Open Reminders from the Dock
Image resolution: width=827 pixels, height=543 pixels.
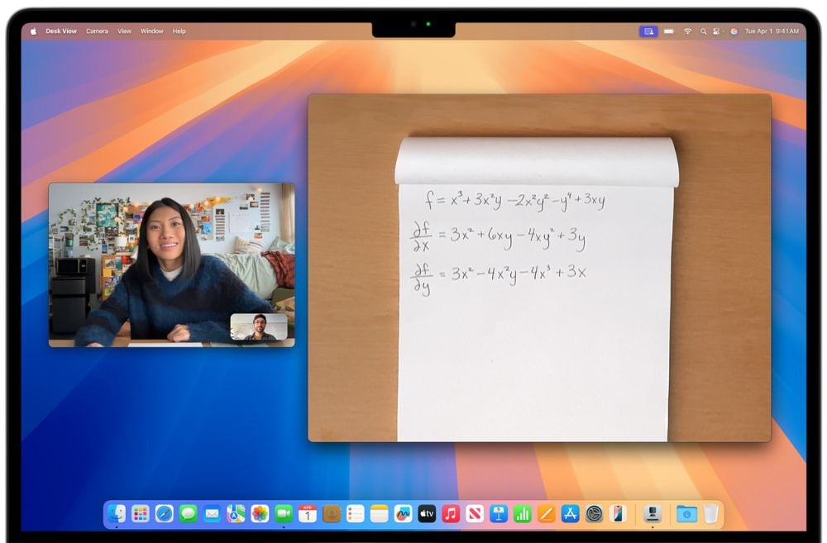(x=356, y=513)
